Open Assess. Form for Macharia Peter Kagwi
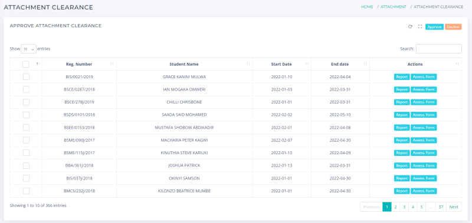The height and width of the screenshot is (223, 472). click(424, 140)
